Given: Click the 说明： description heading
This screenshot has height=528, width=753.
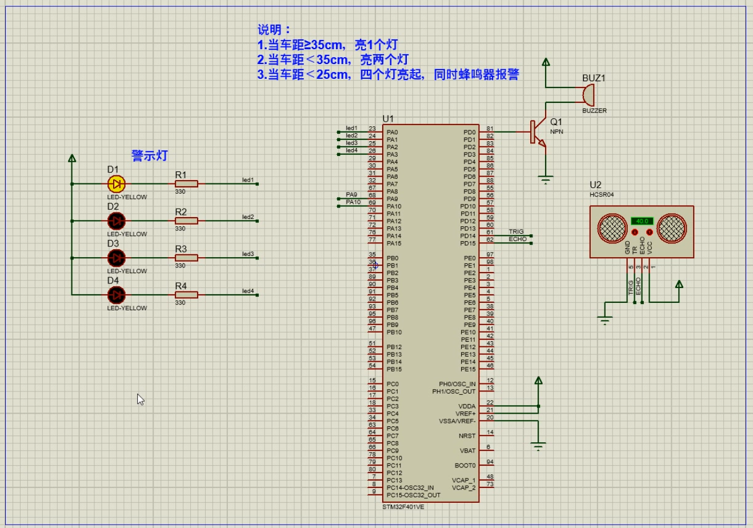Looking at the screenshot, I should pyautogui.click(x=274, y=30).
